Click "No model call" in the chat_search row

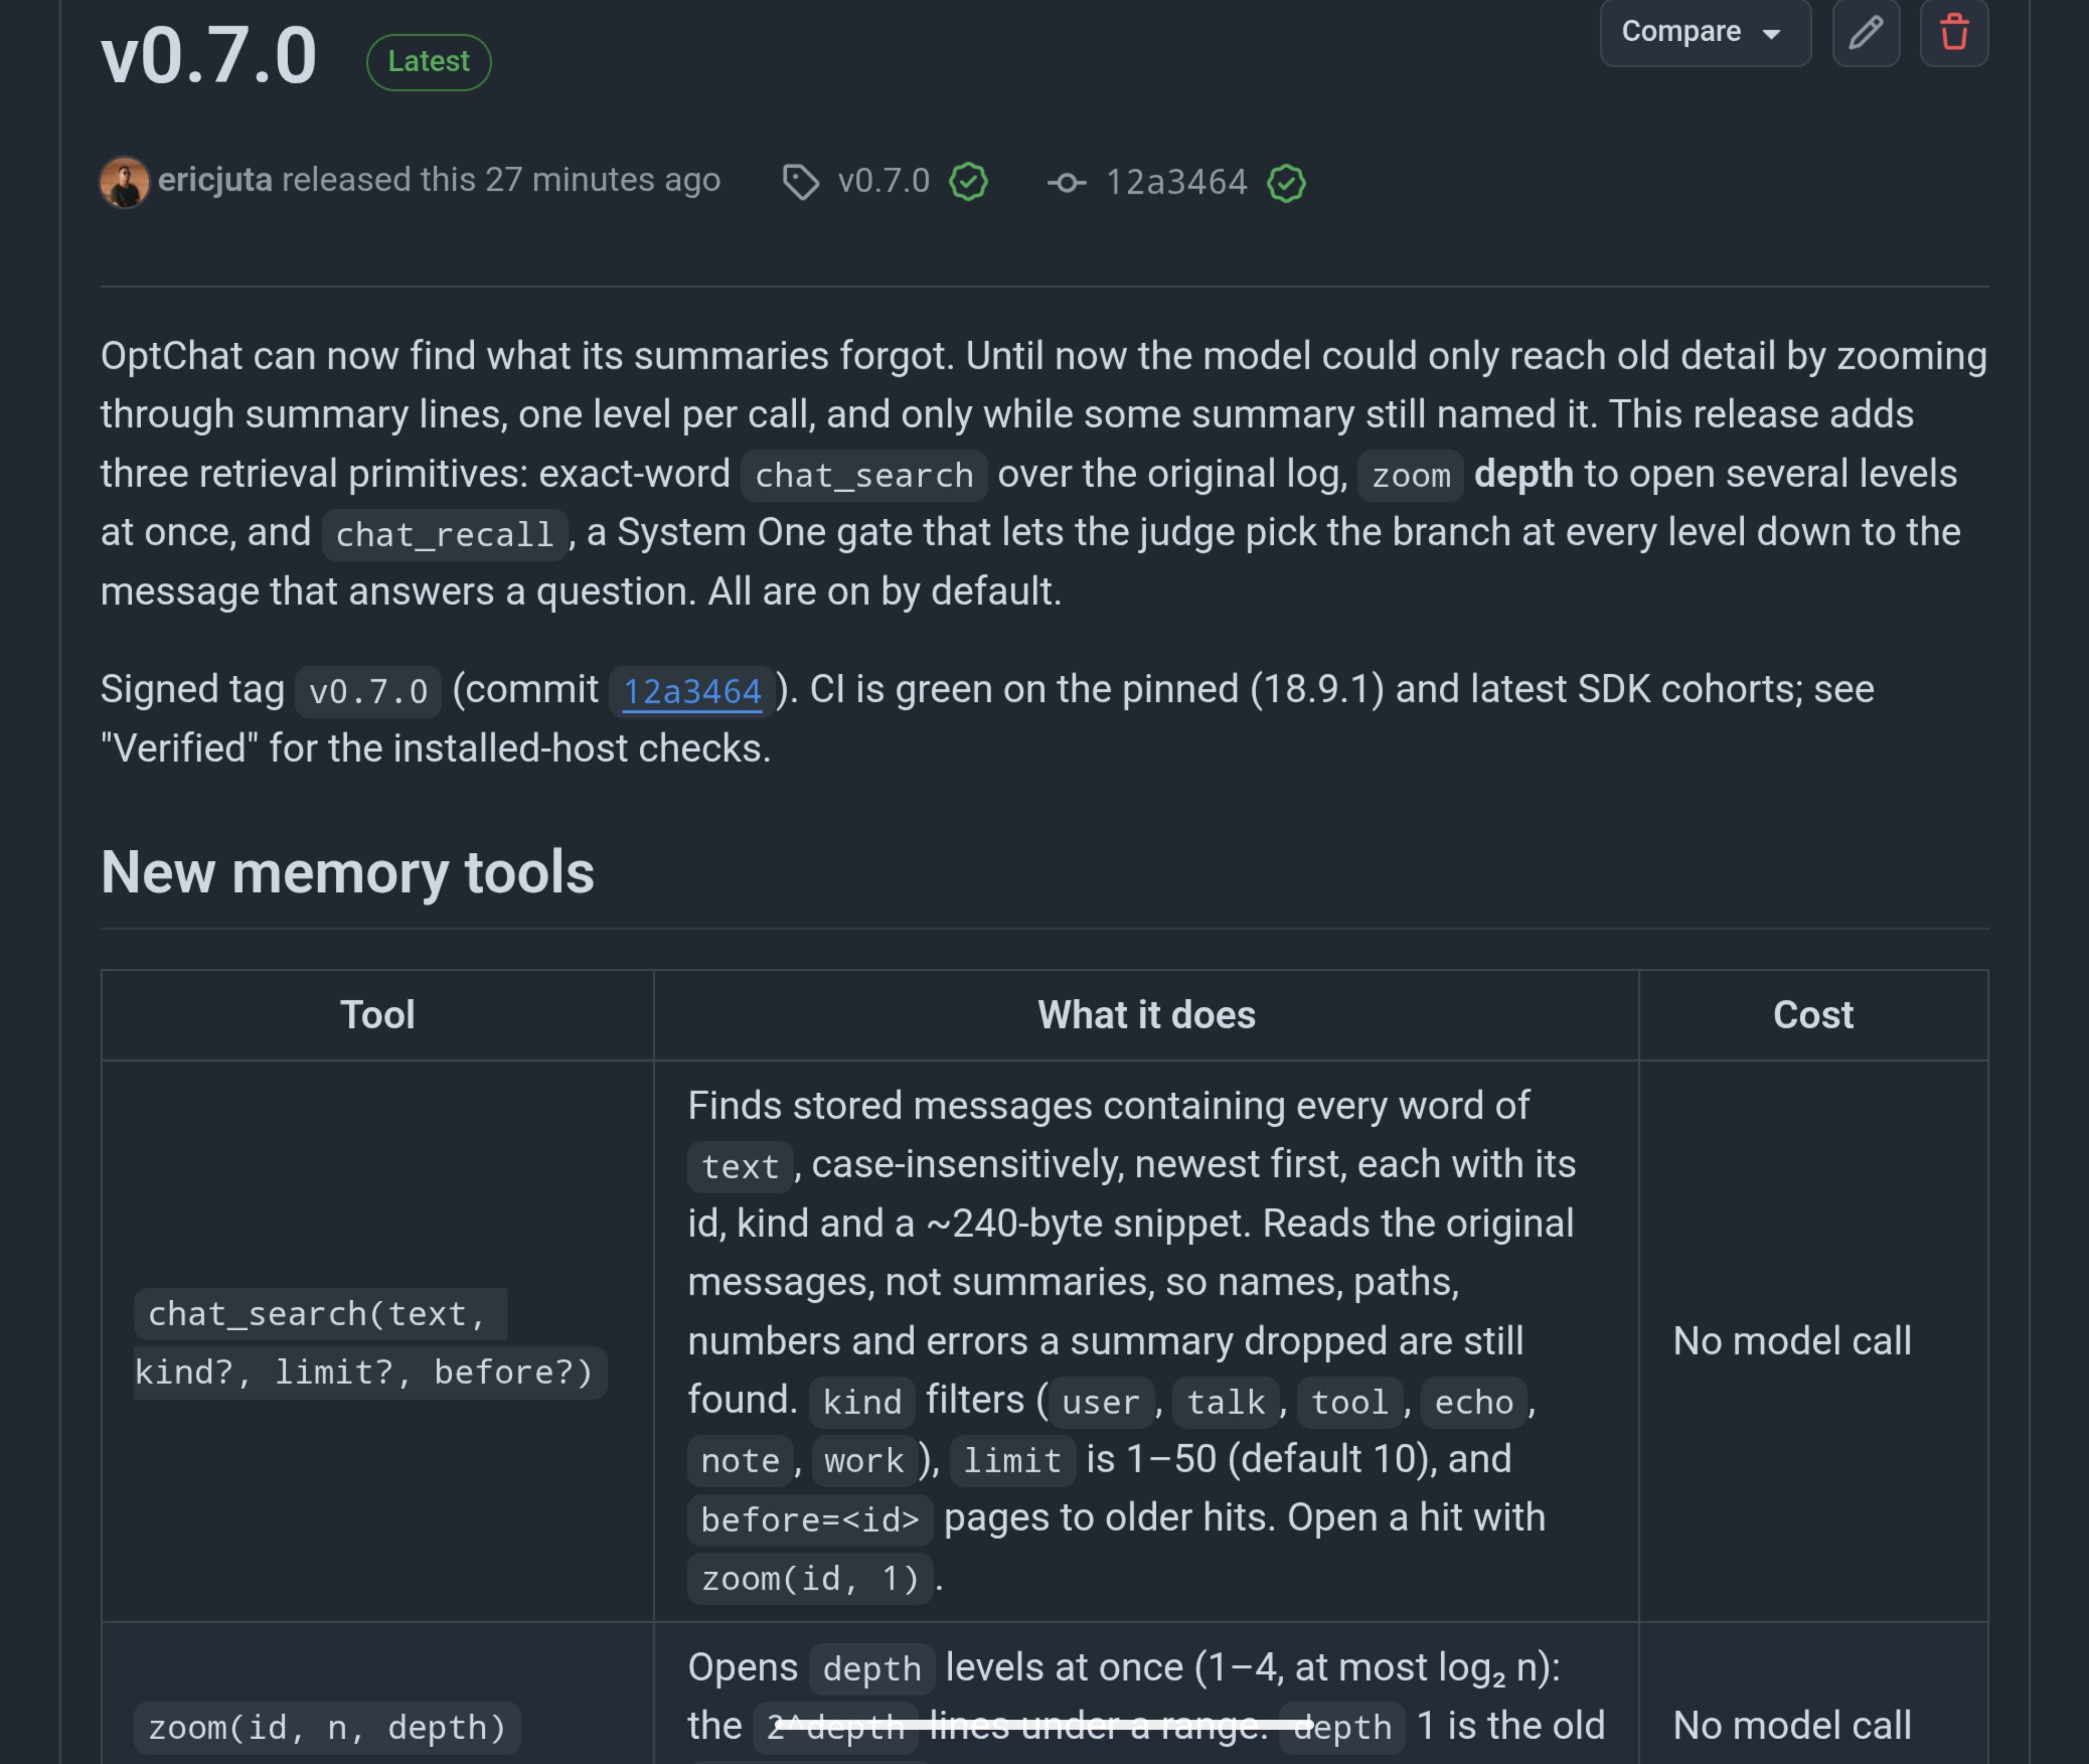(x=1792, y=1341)
